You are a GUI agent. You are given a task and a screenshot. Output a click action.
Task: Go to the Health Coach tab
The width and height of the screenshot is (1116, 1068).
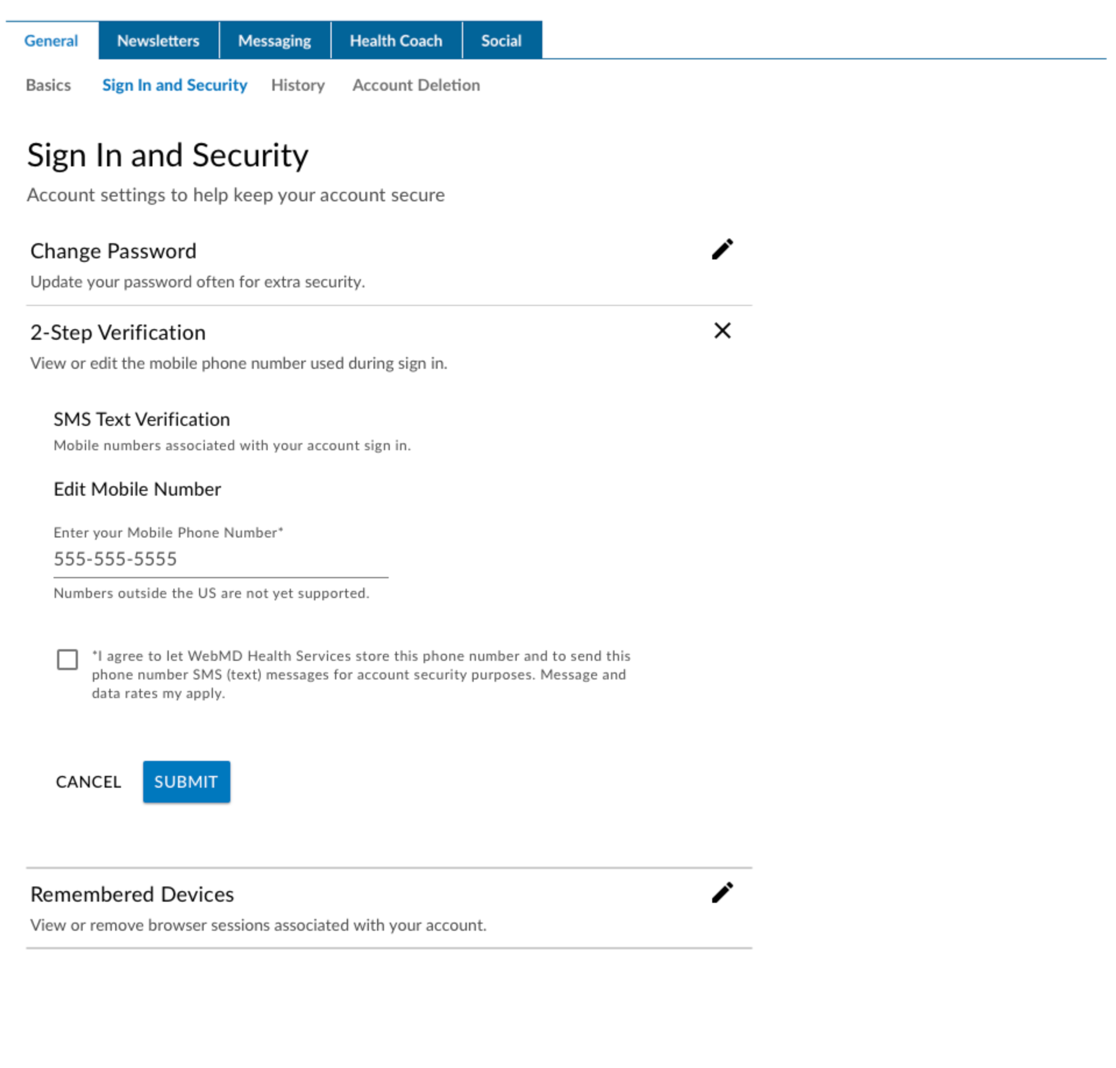(396, 41)
